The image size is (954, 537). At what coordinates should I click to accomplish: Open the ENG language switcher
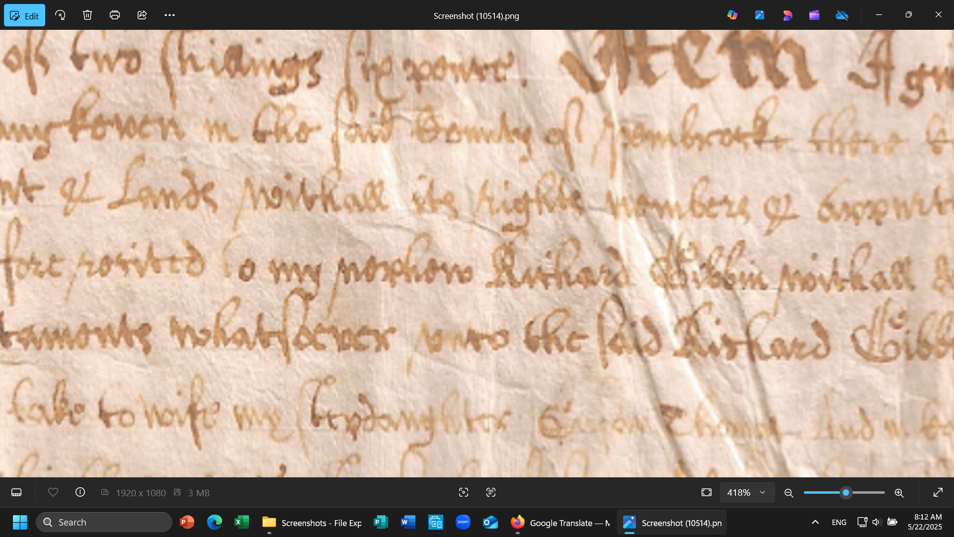point(838,522)
